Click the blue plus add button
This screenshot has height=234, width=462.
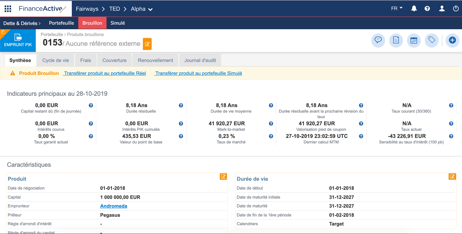(x=452, y=40)
